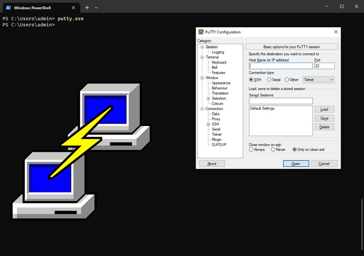Collapse the Session tree node
This screenshot has height=256, width=364.
pos(202,47)
